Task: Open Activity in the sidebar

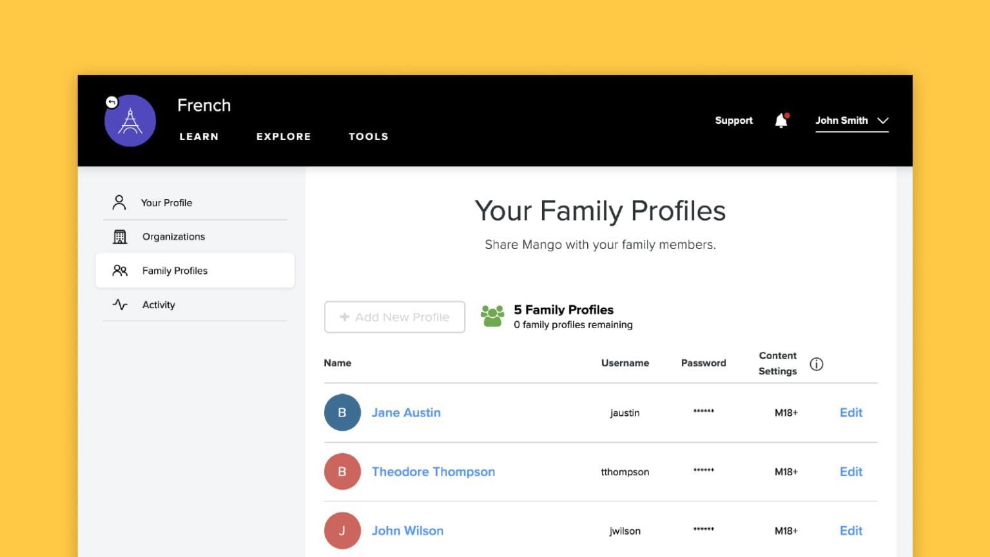Action: [x=159, y=305]
